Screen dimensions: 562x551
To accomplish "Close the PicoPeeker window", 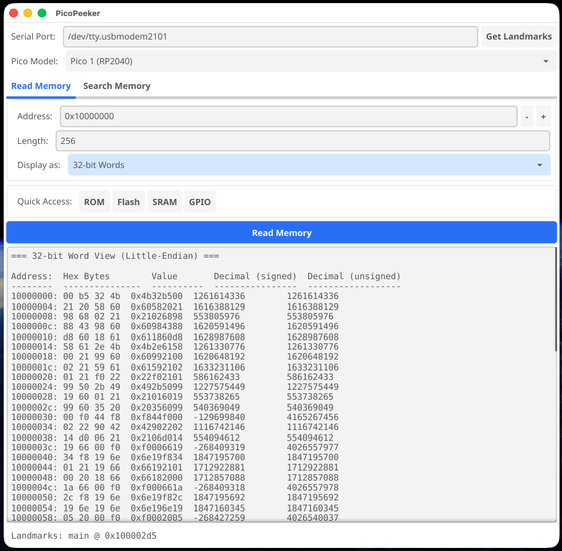I will [14, 13].
